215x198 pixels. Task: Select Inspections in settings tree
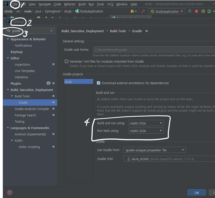point(22,64)
